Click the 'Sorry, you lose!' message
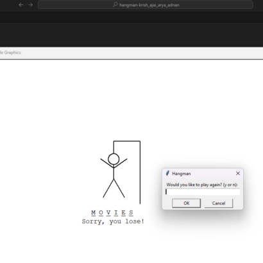 click(114, 221)
